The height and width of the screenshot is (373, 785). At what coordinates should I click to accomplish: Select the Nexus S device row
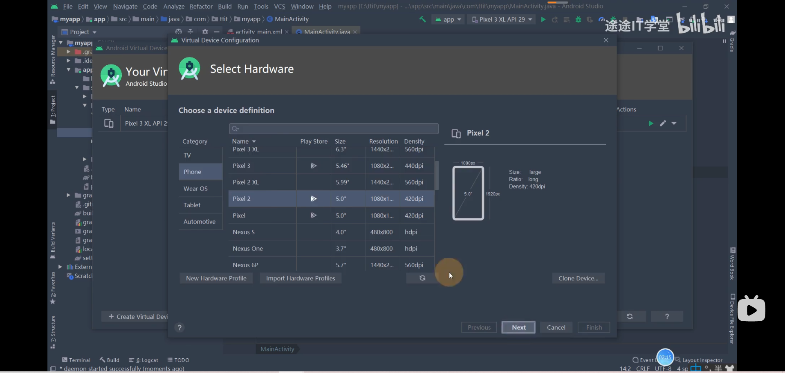coord(331,232)
